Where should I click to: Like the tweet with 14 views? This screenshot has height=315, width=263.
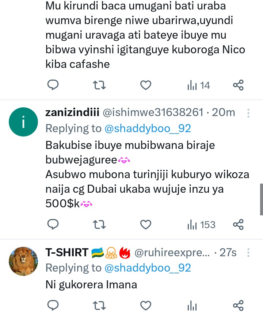point(146,85)
